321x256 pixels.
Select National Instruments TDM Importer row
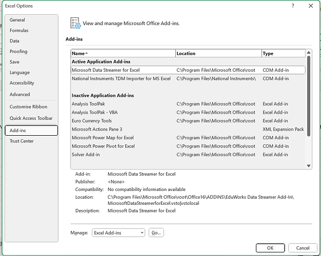188,78
